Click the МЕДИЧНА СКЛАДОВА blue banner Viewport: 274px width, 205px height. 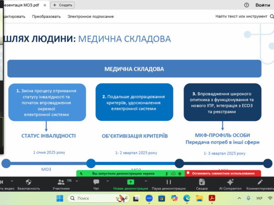click(x=134, y=69)
